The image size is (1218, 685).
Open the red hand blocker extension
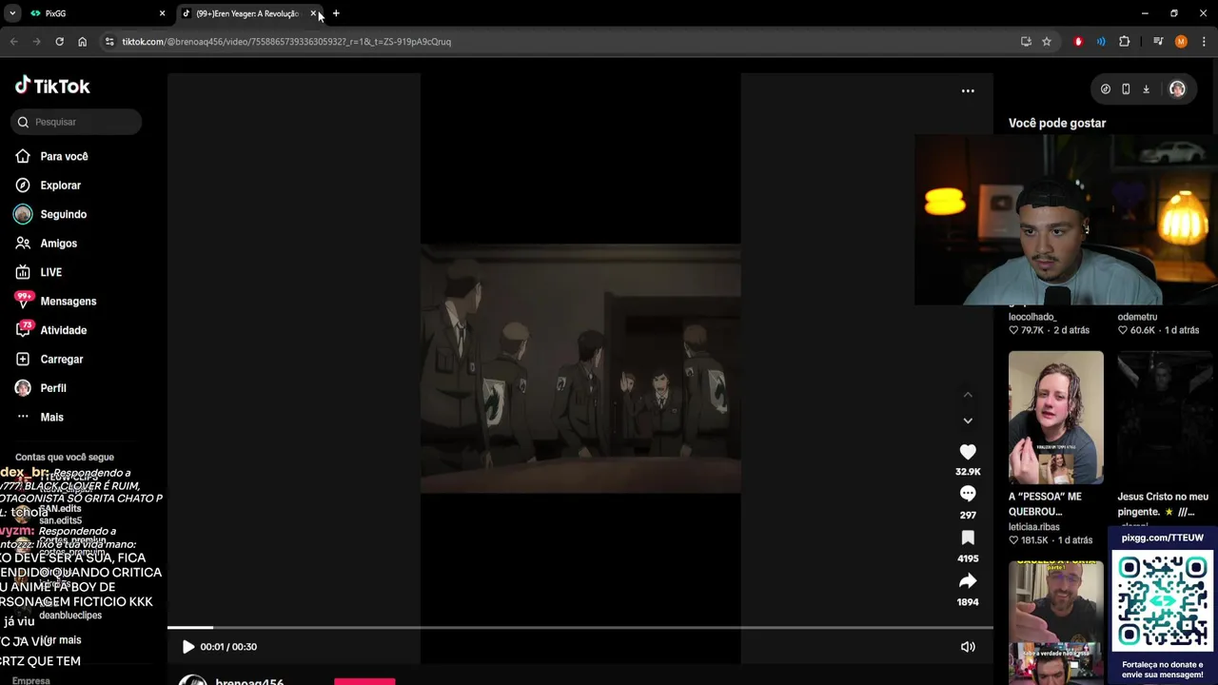(1078, 42)
